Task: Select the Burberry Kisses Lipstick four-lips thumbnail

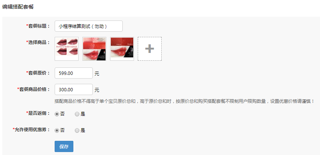Action: (67, 49)
